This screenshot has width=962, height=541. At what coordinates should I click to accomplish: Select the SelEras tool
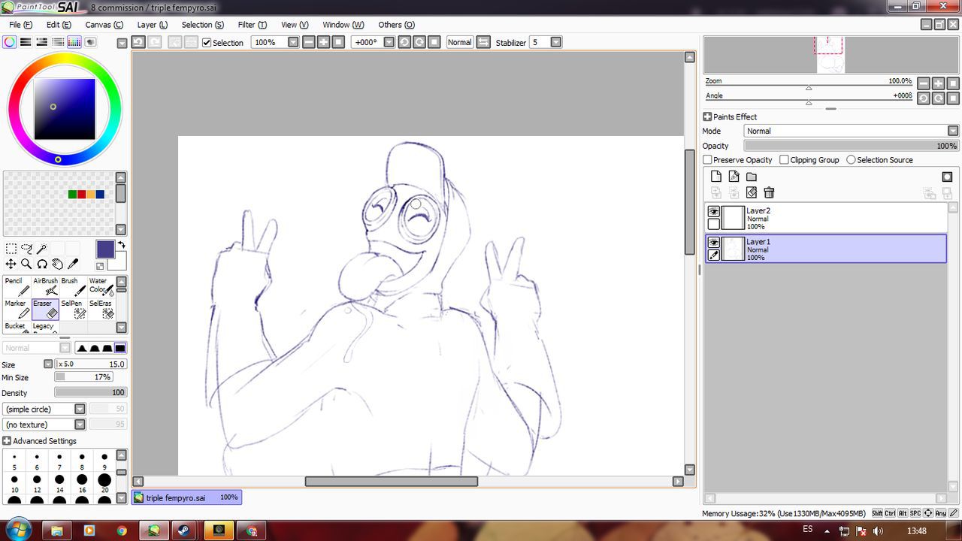pyautogui.click(x=101, y=309)
